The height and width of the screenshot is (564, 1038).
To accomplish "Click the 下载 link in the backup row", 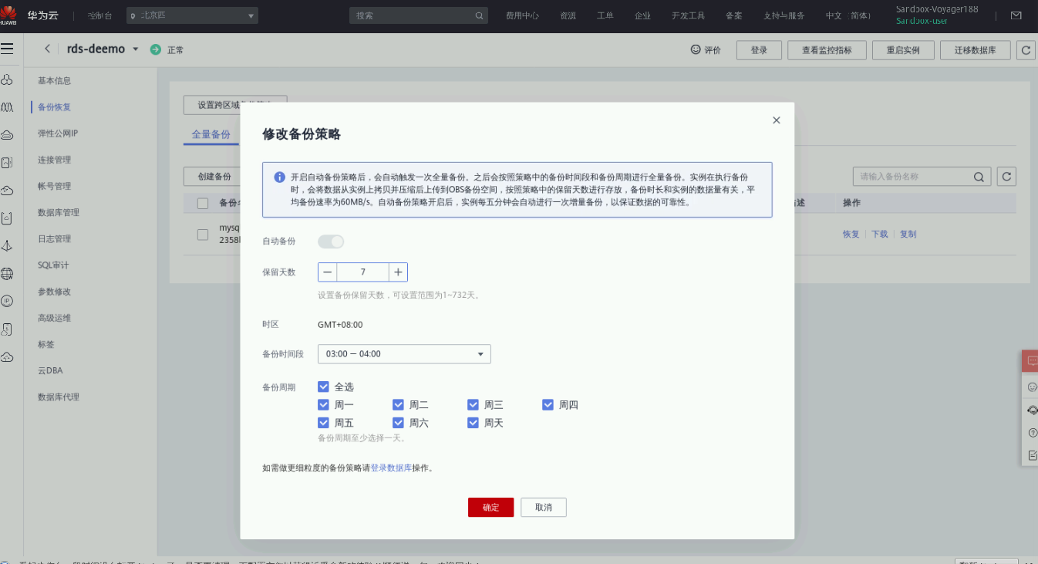I will pos(879,234).
